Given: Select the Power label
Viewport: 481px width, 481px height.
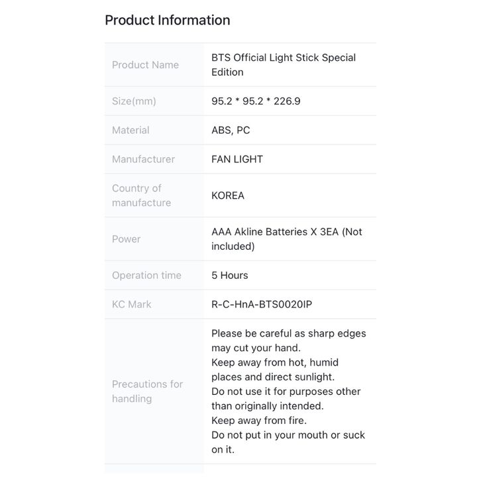Looking at the screenshot, I should tap(126, 239).
